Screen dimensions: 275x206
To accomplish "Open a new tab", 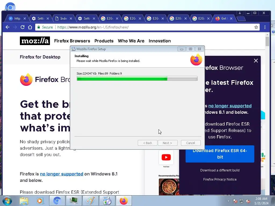I will pos(241,19).
